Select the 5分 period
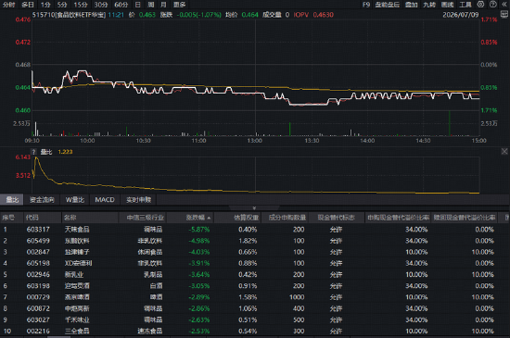Viewport: 510px width, 338px height. tap(62, 5)
